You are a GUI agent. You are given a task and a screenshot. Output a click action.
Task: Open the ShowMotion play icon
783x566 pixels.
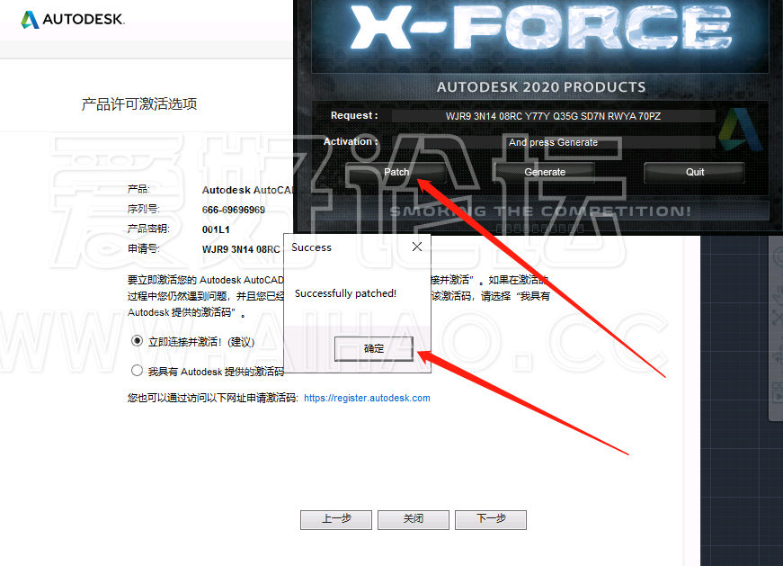[778, 397]
